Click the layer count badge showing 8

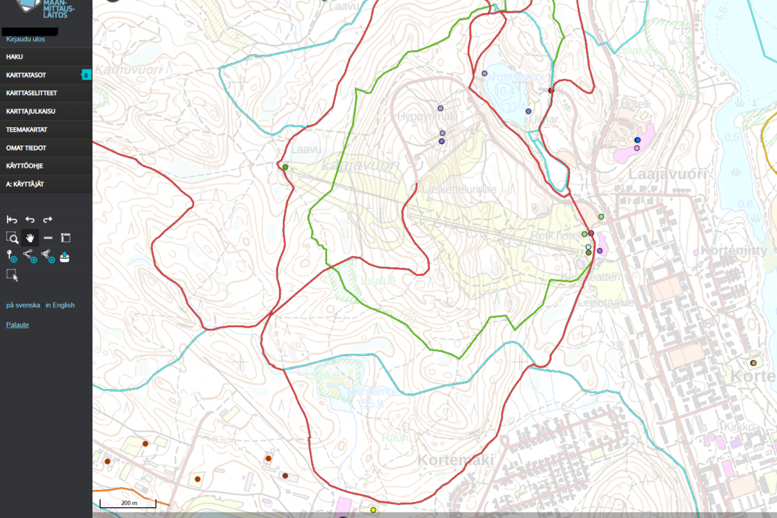(86, 75)
